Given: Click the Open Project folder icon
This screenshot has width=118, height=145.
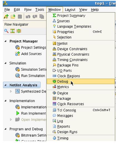Looking at the screenshot, I should [x=13, y=17].
